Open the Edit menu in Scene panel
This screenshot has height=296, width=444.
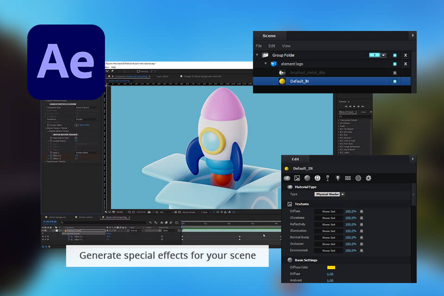tap(272, 46)
